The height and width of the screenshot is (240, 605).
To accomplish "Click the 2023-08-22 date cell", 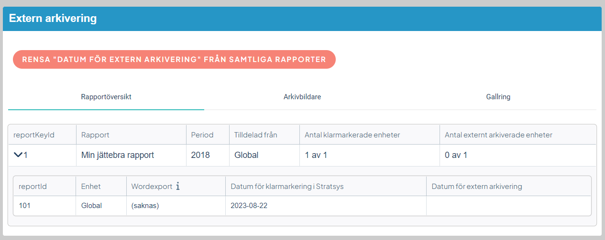I will (326, 206).
